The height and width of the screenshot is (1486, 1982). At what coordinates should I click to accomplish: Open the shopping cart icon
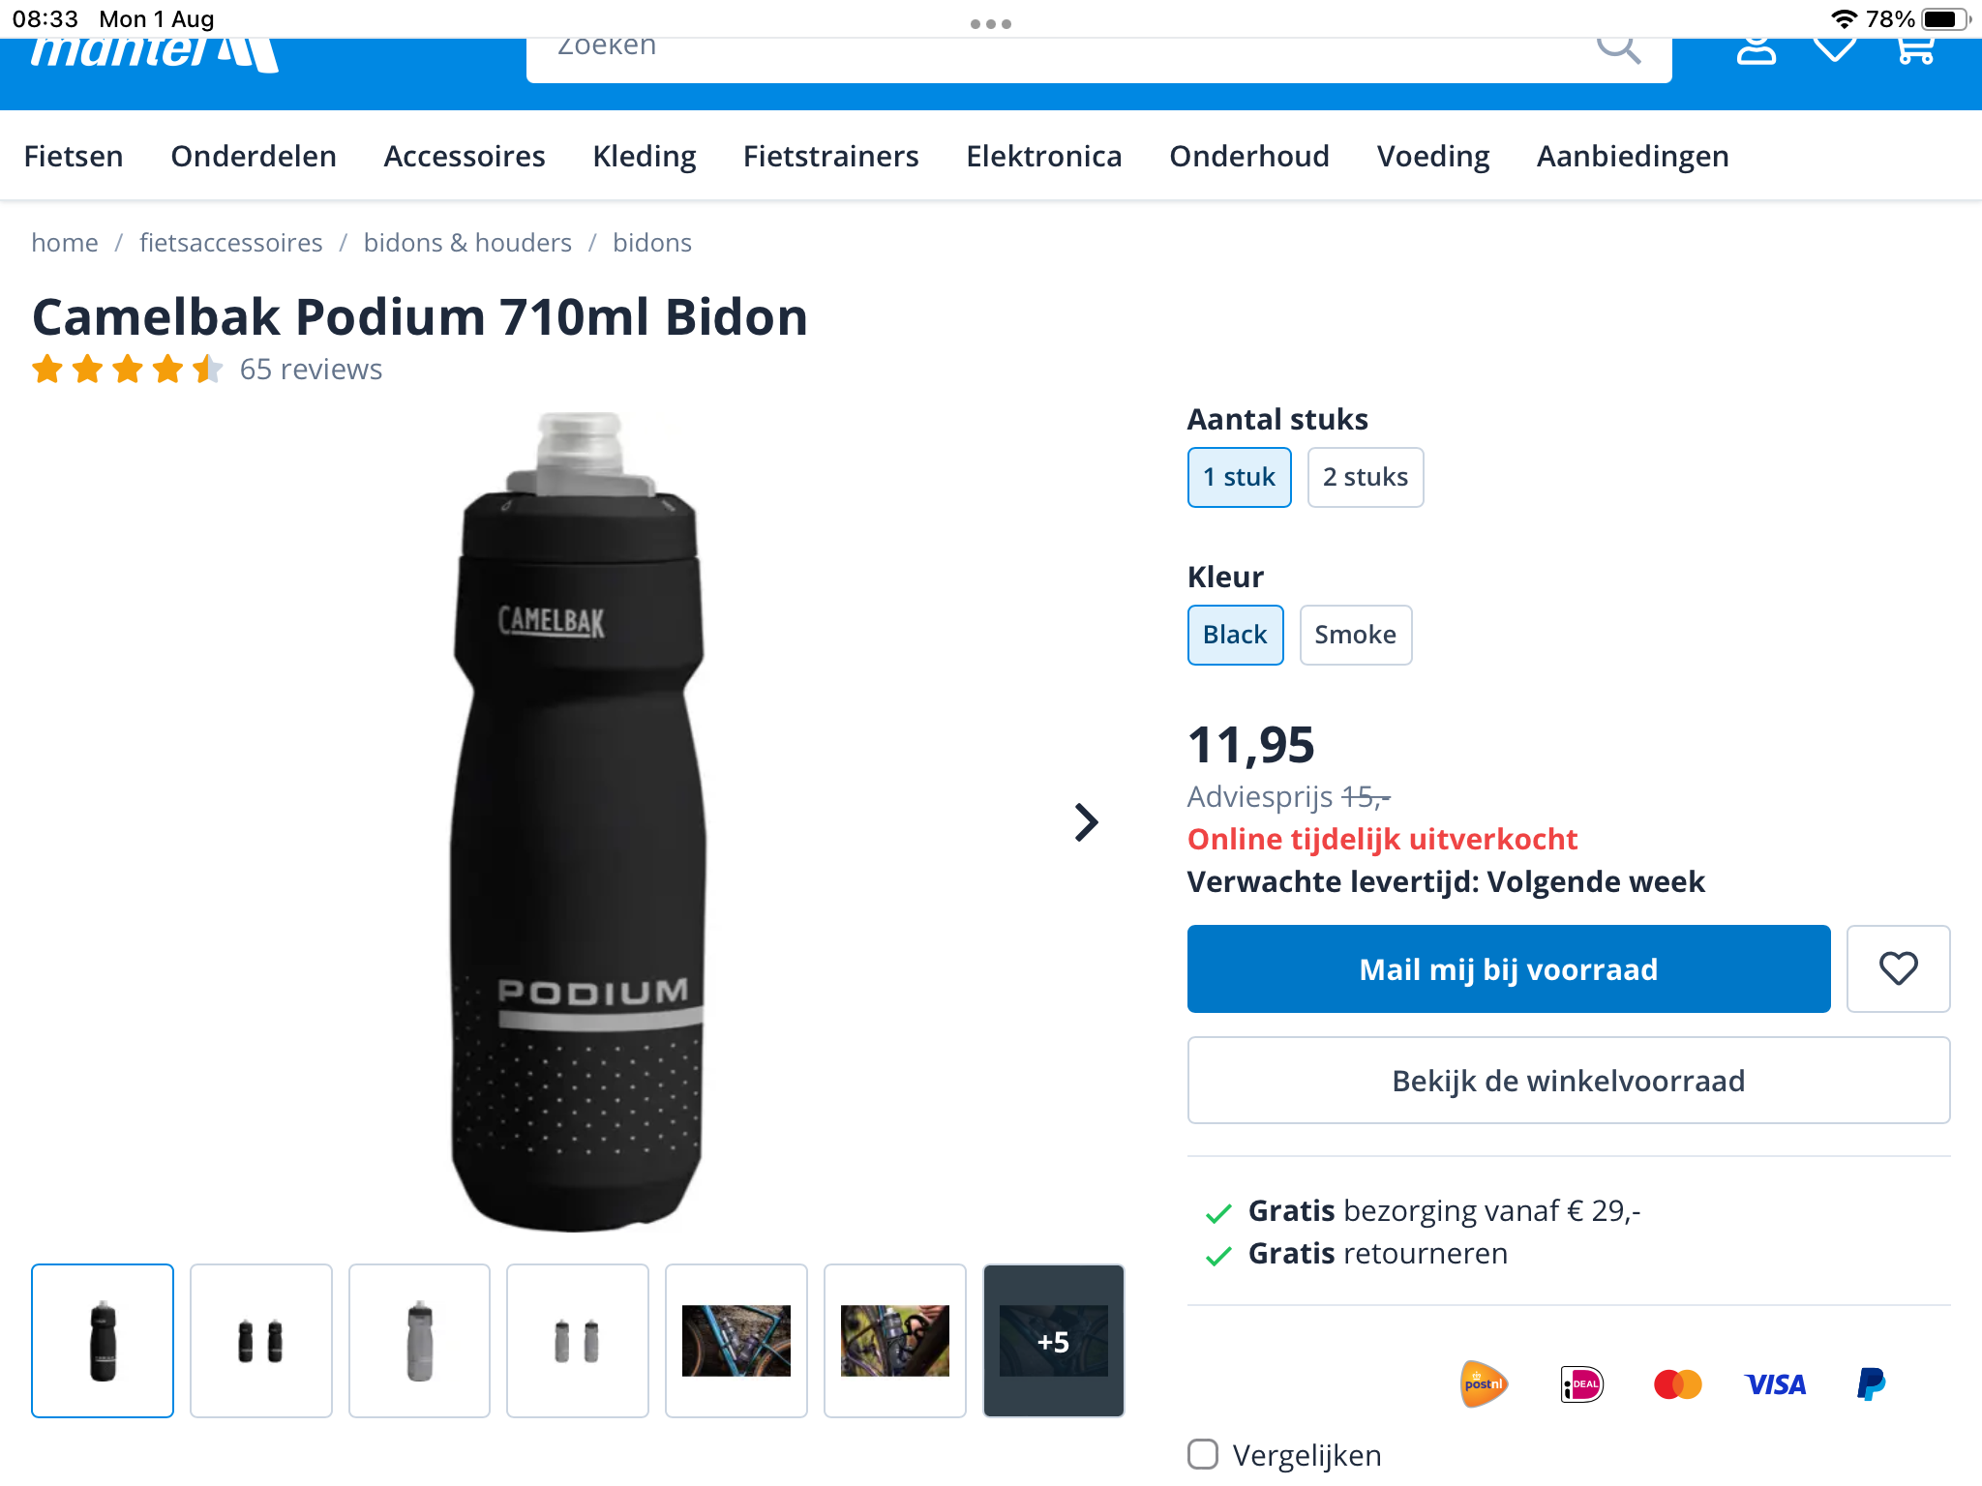(x=1916, y=50)
